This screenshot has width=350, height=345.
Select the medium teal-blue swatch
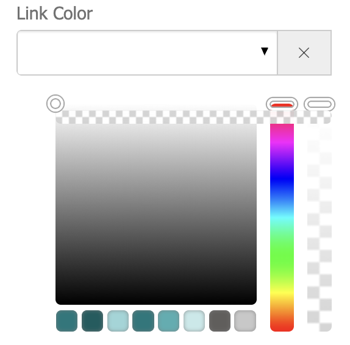169,321
